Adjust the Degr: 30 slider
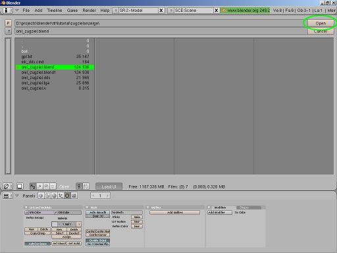The image size is (337, 253). click(x=97, y=216)
